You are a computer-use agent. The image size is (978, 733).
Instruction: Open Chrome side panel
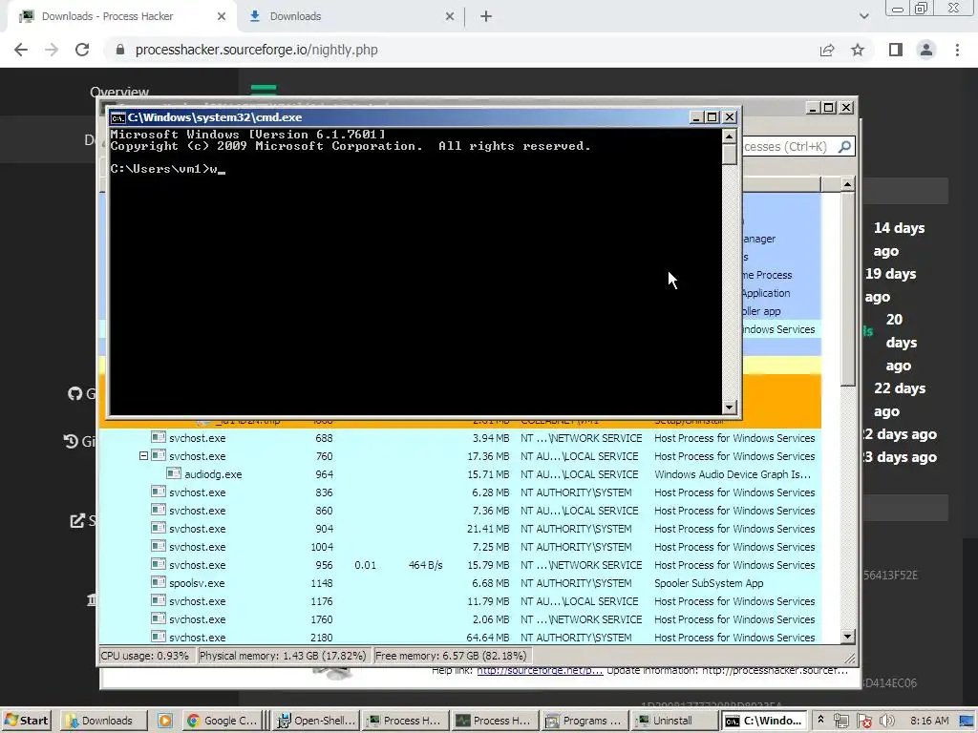click(x=896, y=50)
